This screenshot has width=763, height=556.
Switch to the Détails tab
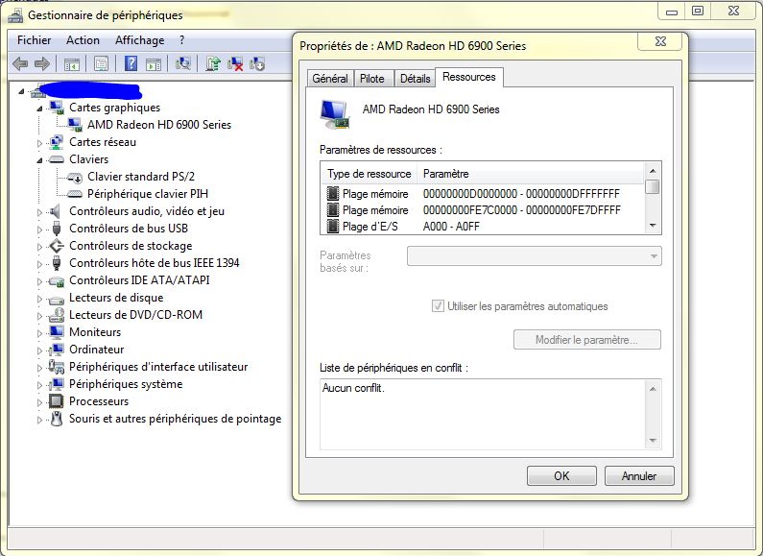click(x=415, y=79)
